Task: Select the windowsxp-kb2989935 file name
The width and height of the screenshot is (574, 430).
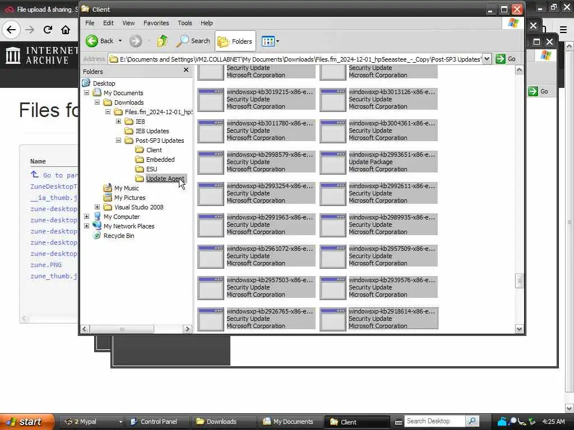Action: (x=392, y=217)
